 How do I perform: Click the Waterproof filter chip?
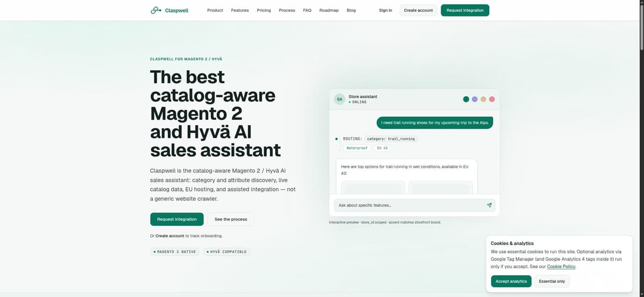tap(357, 148)
